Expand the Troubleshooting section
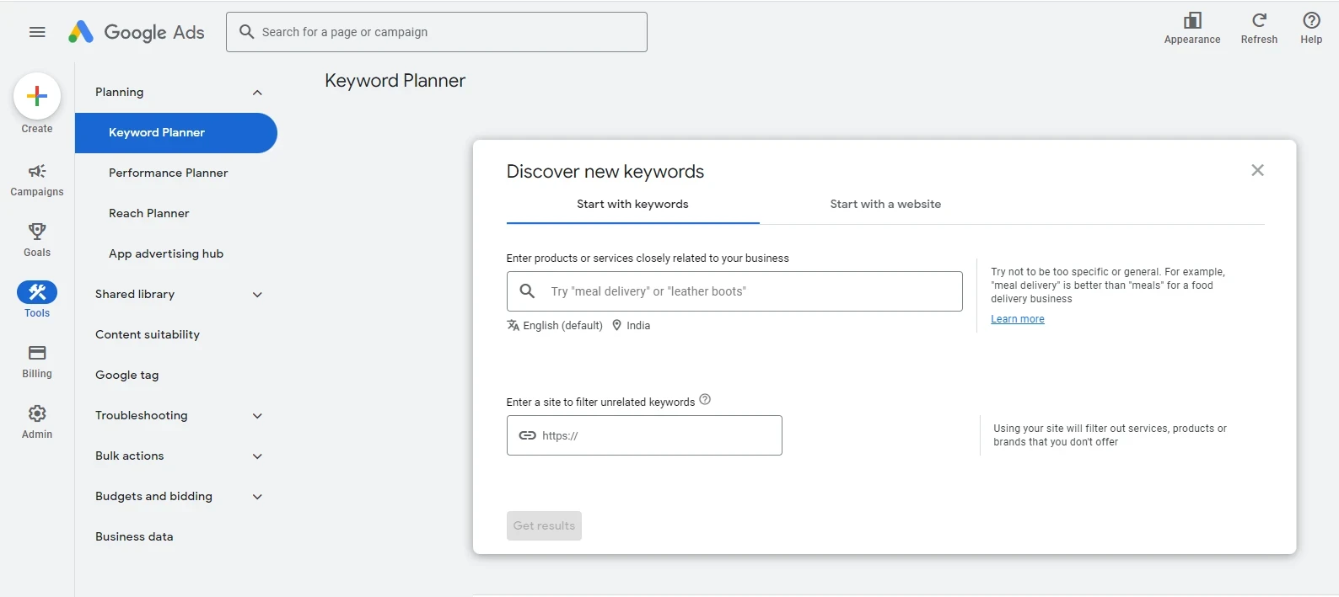 (x=257, y=416)
